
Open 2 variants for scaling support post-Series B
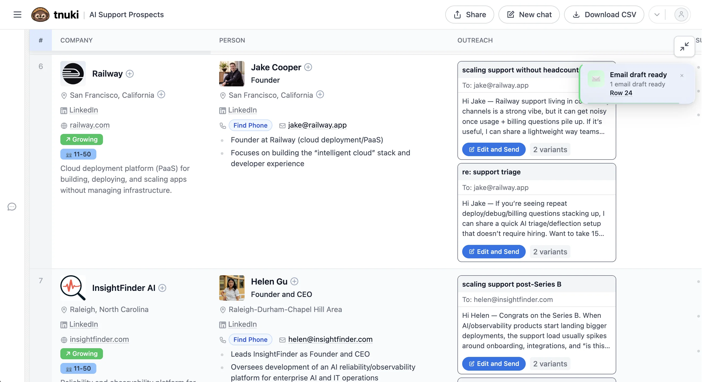[x=550, y=364]
